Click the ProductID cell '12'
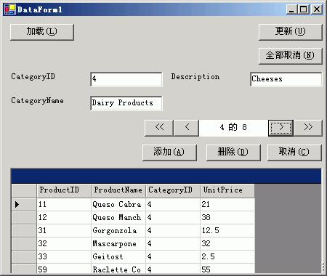 click(64, 218)
